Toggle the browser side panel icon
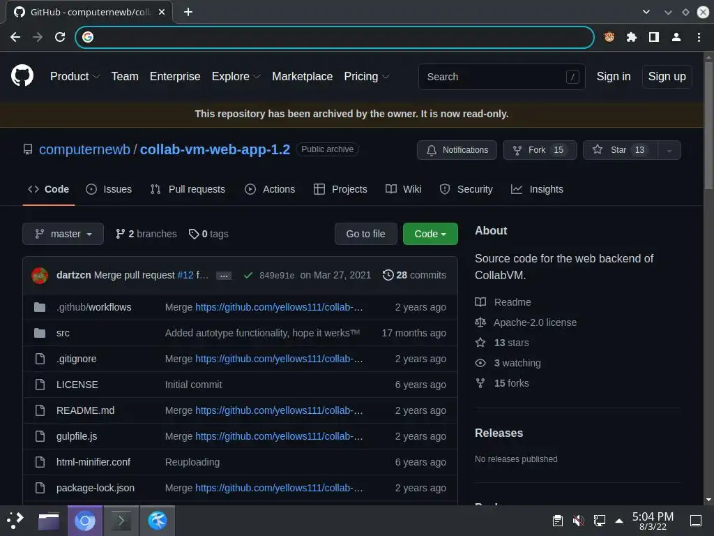Viewport: 714px width, 536px height. pos(654,37)
